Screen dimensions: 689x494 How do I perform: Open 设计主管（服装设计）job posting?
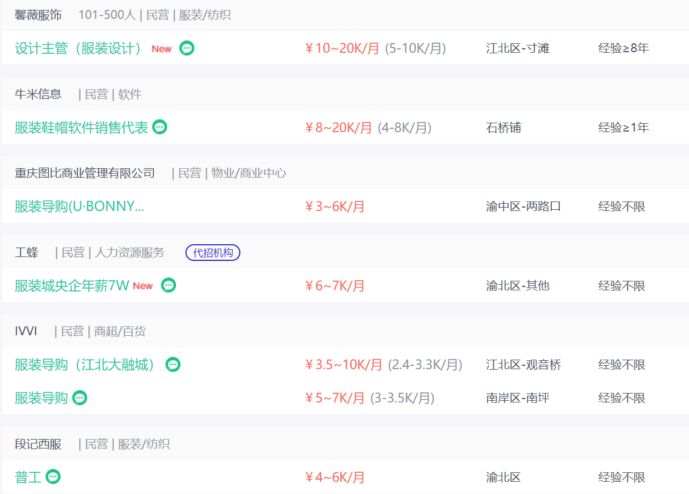pyautogui.click(x=78, y=48)
